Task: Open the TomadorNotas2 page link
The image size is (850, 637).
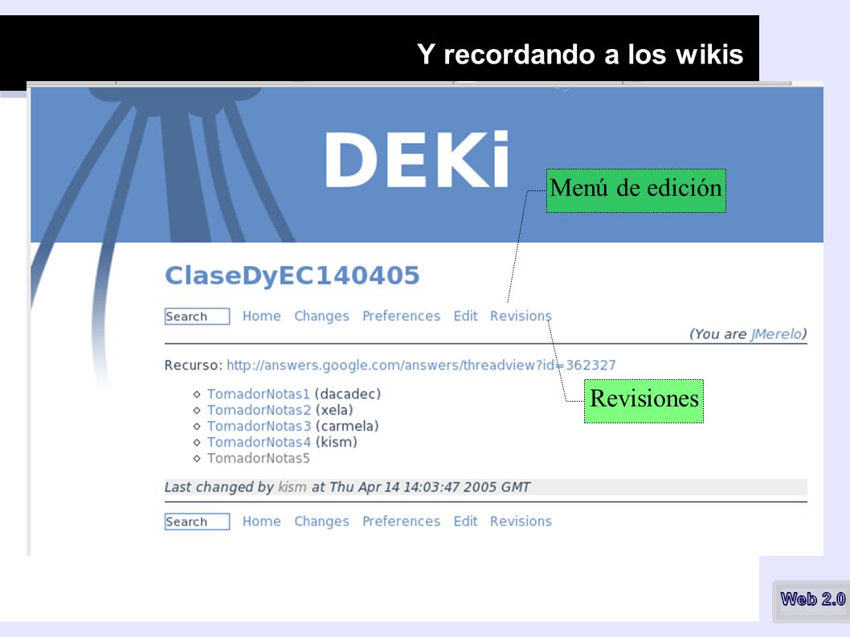Action: point(259,410)
